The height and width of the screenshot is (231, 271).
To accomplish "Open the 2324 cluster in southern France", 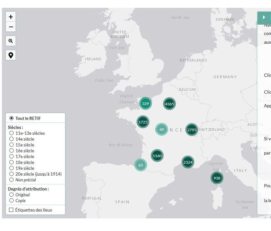I will pos(188,162).
